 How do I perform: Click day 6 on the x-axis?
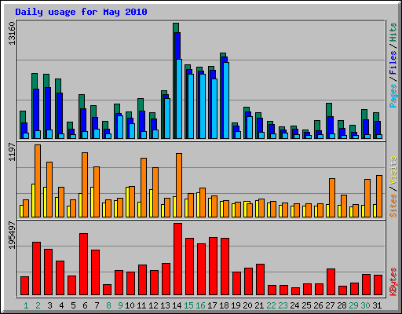pos(85,305)
